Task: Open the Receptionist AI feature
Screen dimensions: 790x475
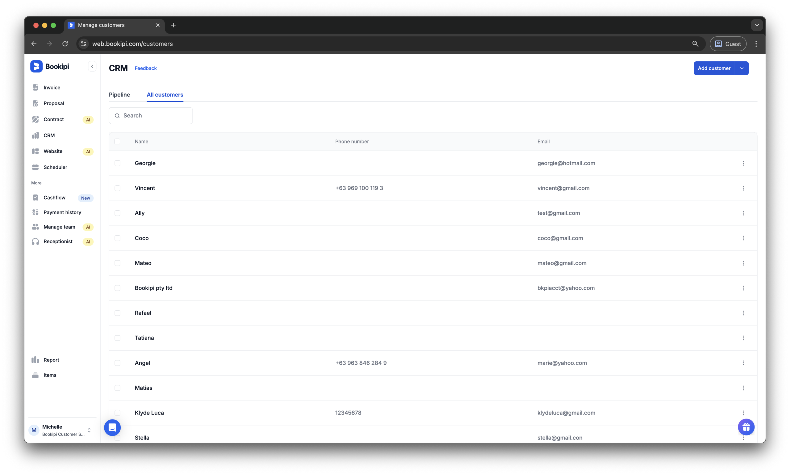Action: [x=58, y=241]
